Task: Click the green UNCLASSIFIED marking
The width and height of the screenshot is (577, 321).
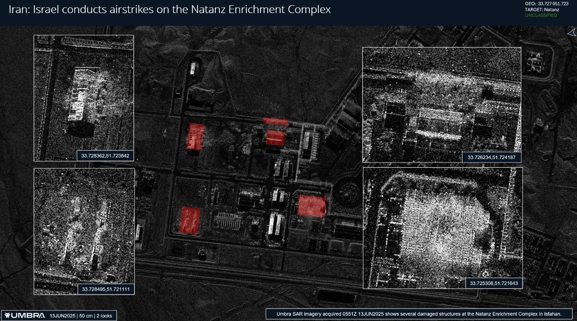Action: click(x=541, y=16)
